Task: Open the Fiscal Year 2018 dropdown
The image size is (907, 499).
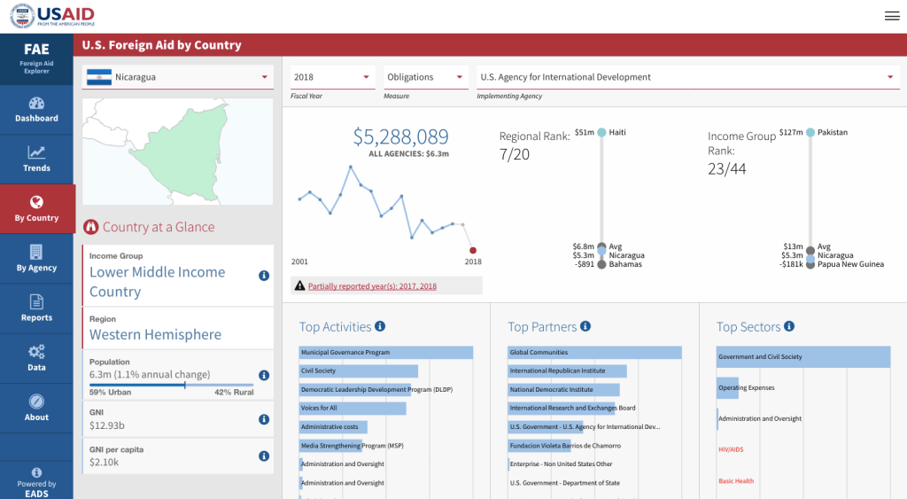Action: tap(332, 77)
